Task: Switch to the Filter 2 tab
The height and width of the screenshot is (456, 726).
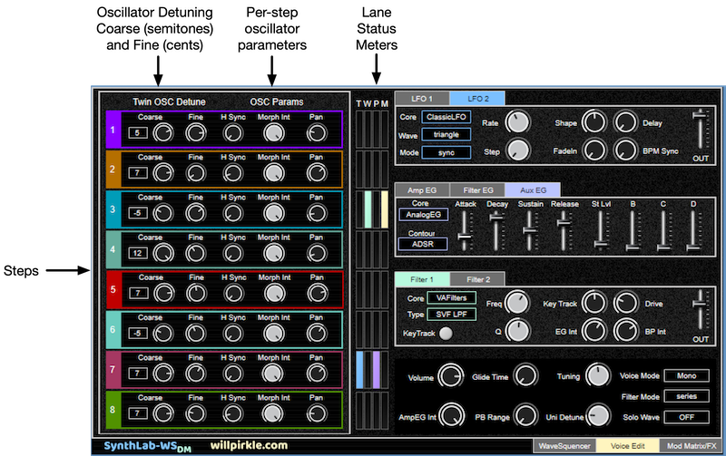Action: 477,279
